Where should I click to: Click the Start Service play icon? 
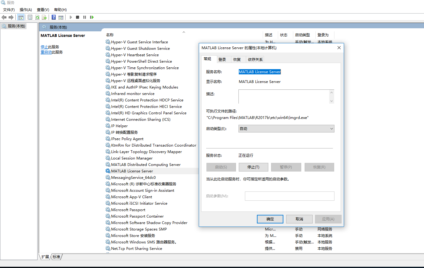[x=71, y=17]
